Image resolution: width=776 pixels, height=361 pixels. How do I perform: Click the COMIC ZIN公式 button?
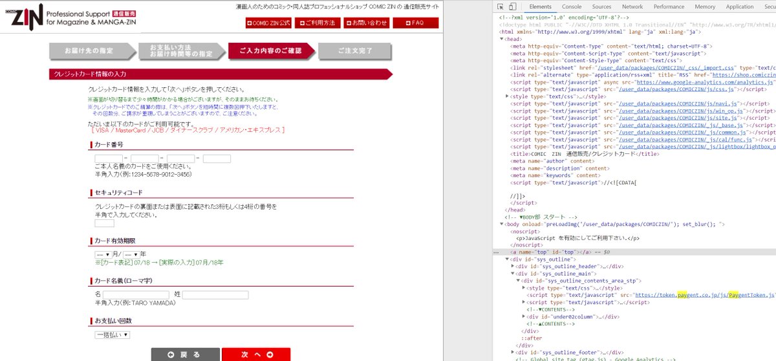tap(268, 23)
